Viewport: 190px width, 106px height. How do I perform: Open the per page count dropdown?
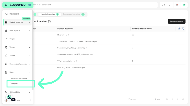142,99
